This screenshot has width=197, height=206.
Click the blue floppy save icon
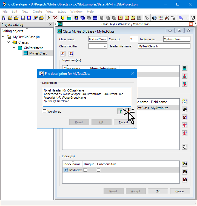pyautogui.click(x=23, y=18)
